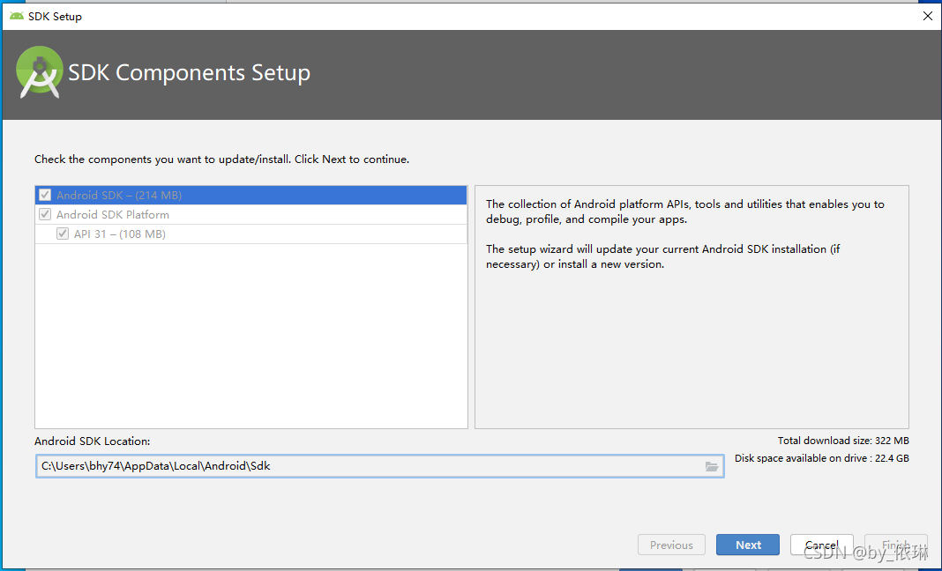Select the Android SDK Platform row
Image resolution: width=942 pixels, height=571 pixels.
tap(251, 214)
